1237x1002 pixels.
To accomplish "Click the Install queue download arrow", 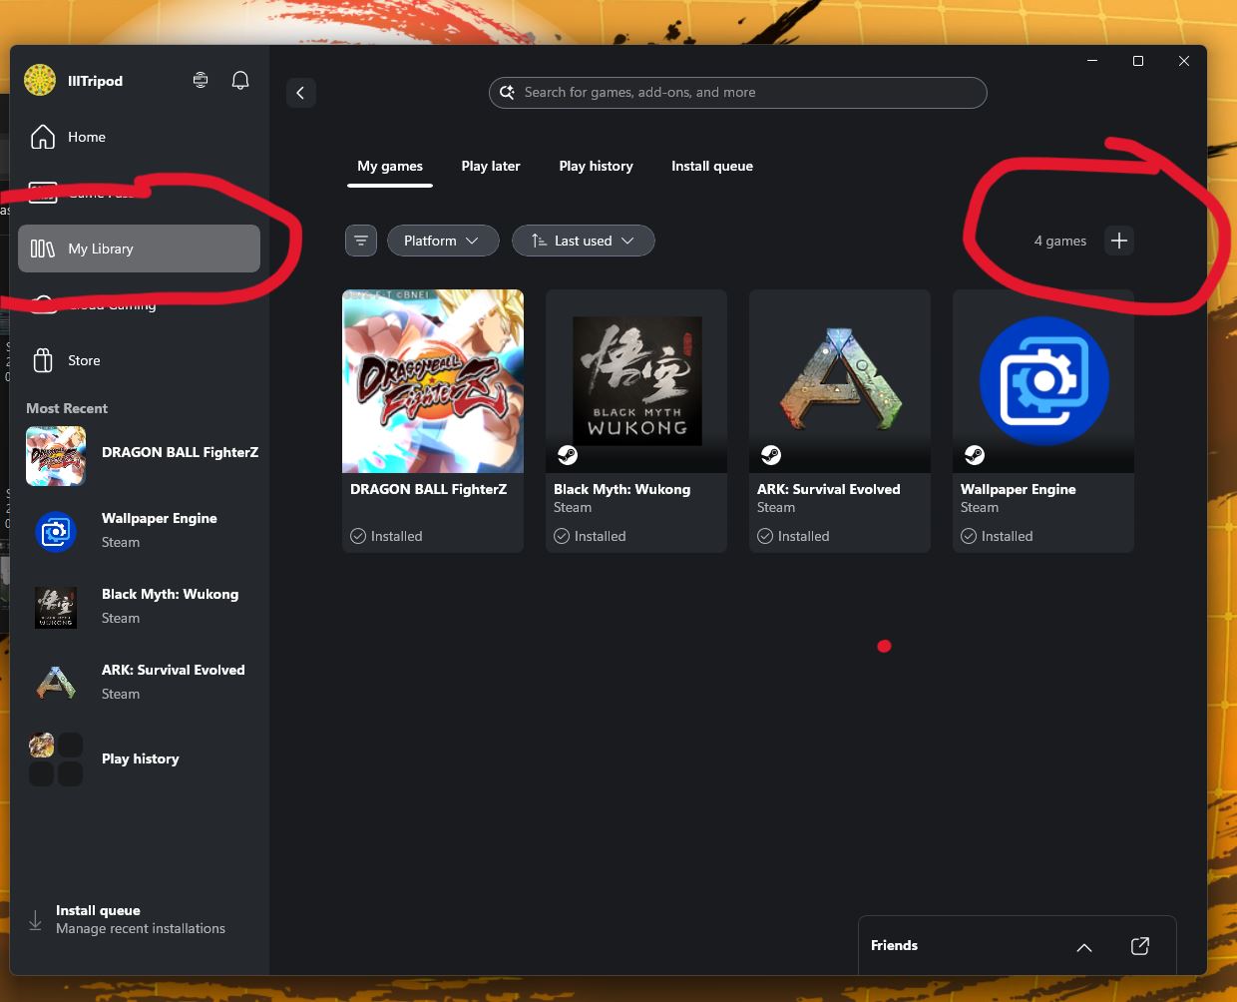I will [35, 920].
